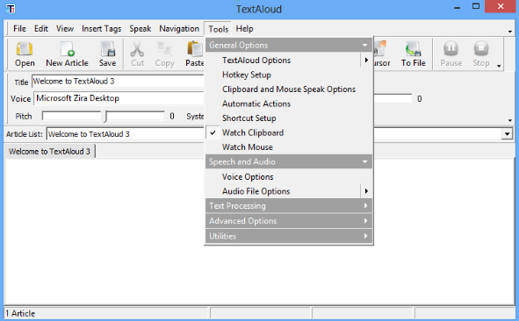Adjust the Pitch slider handle

click(105, 117)
